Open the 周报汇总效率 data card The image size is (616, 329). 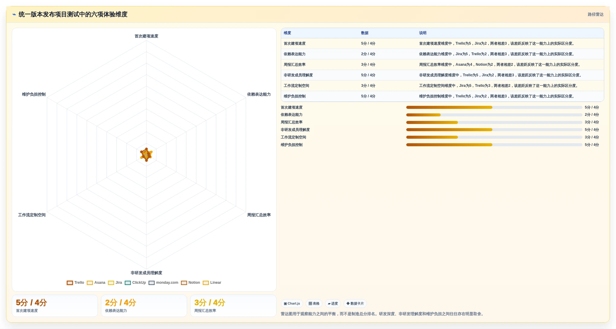pos(233,306)
